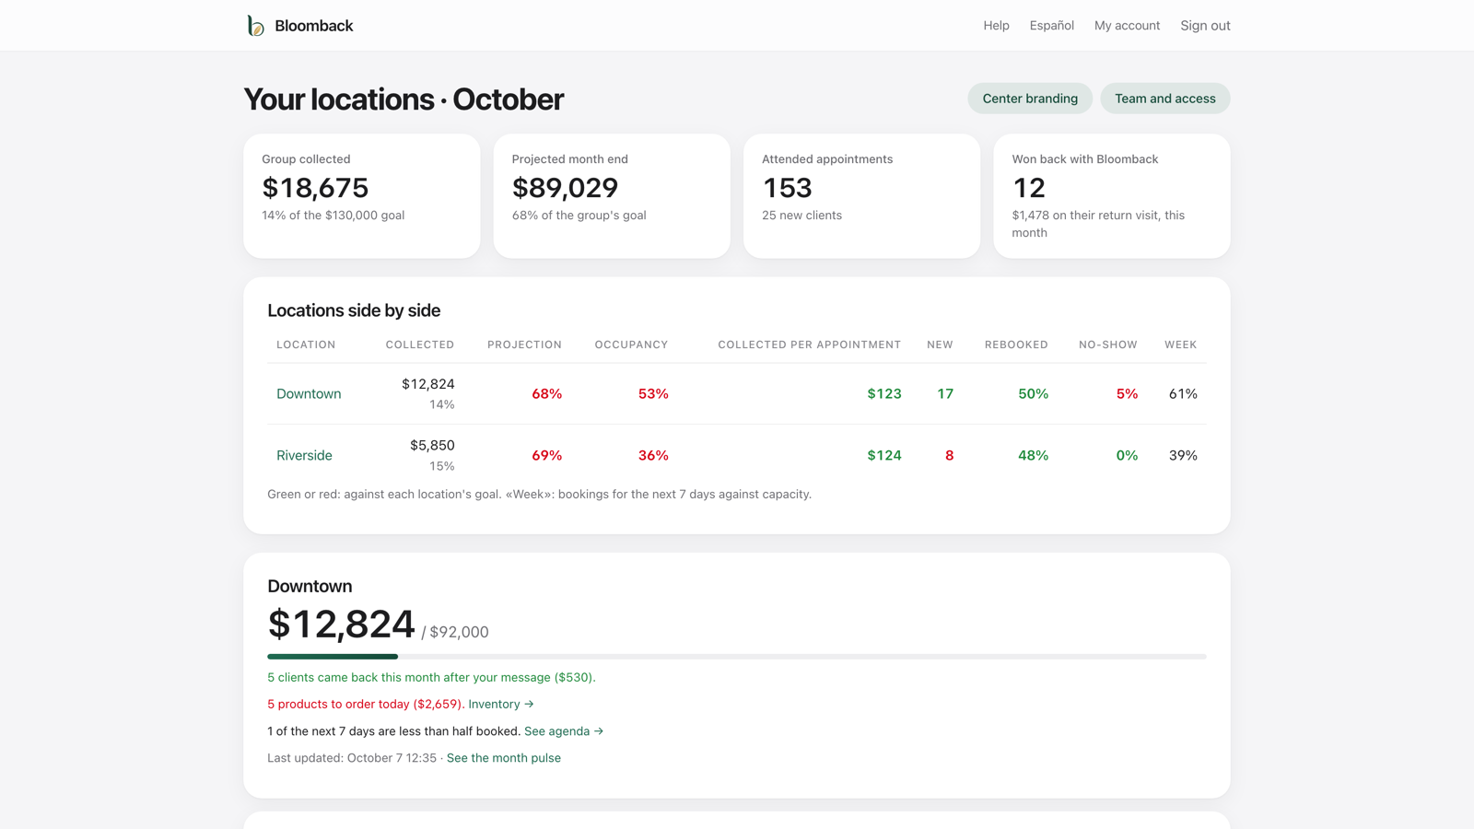Open the Riverside location link
This screenshot has height=829, width=1474.
[x=304, y=455]
